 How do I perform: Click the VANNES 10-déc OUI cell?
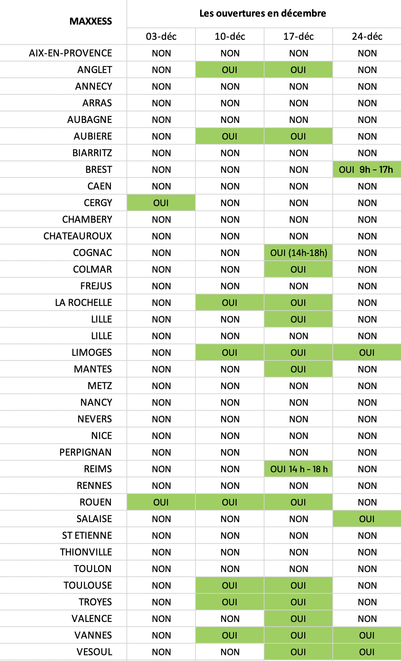(230, 635)
